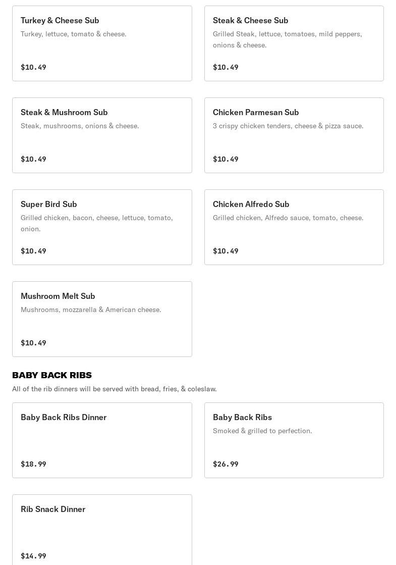The height and width of the screenshot is (565, 396).
Task: Select the $26.99 Baby Back Ribs card
Action: (x=294, y=440)
